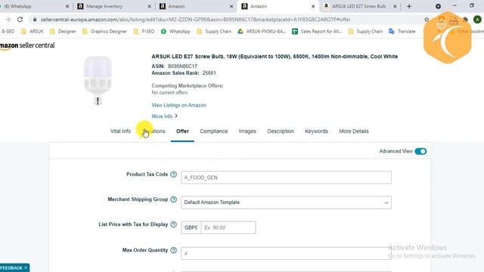Open Merchant Shipping Group help icon
Viewport: 484px width, 272px height.
pos(173,199)
